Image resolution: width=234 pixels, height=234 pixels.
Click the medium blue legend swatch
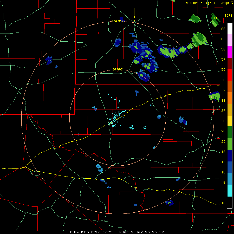[230, 167]
